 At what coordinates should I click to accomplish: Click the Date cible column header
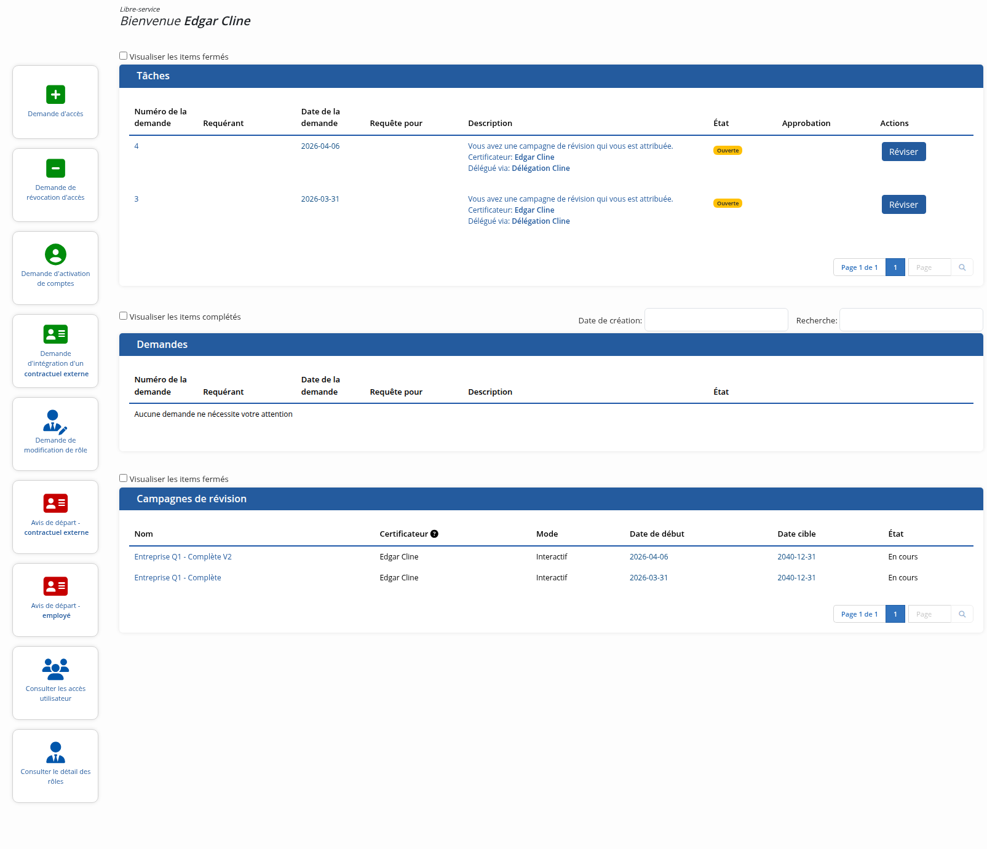point(796,534)
